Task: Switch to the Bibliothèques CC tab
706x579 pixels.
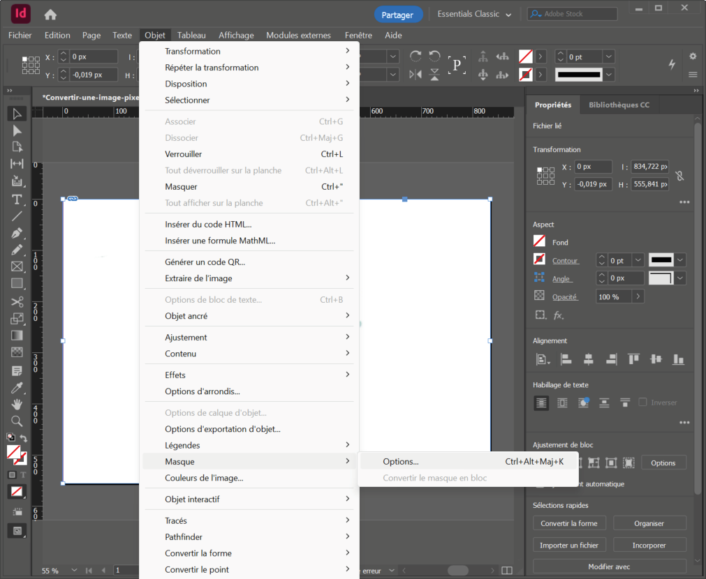Action: [619, 105]
